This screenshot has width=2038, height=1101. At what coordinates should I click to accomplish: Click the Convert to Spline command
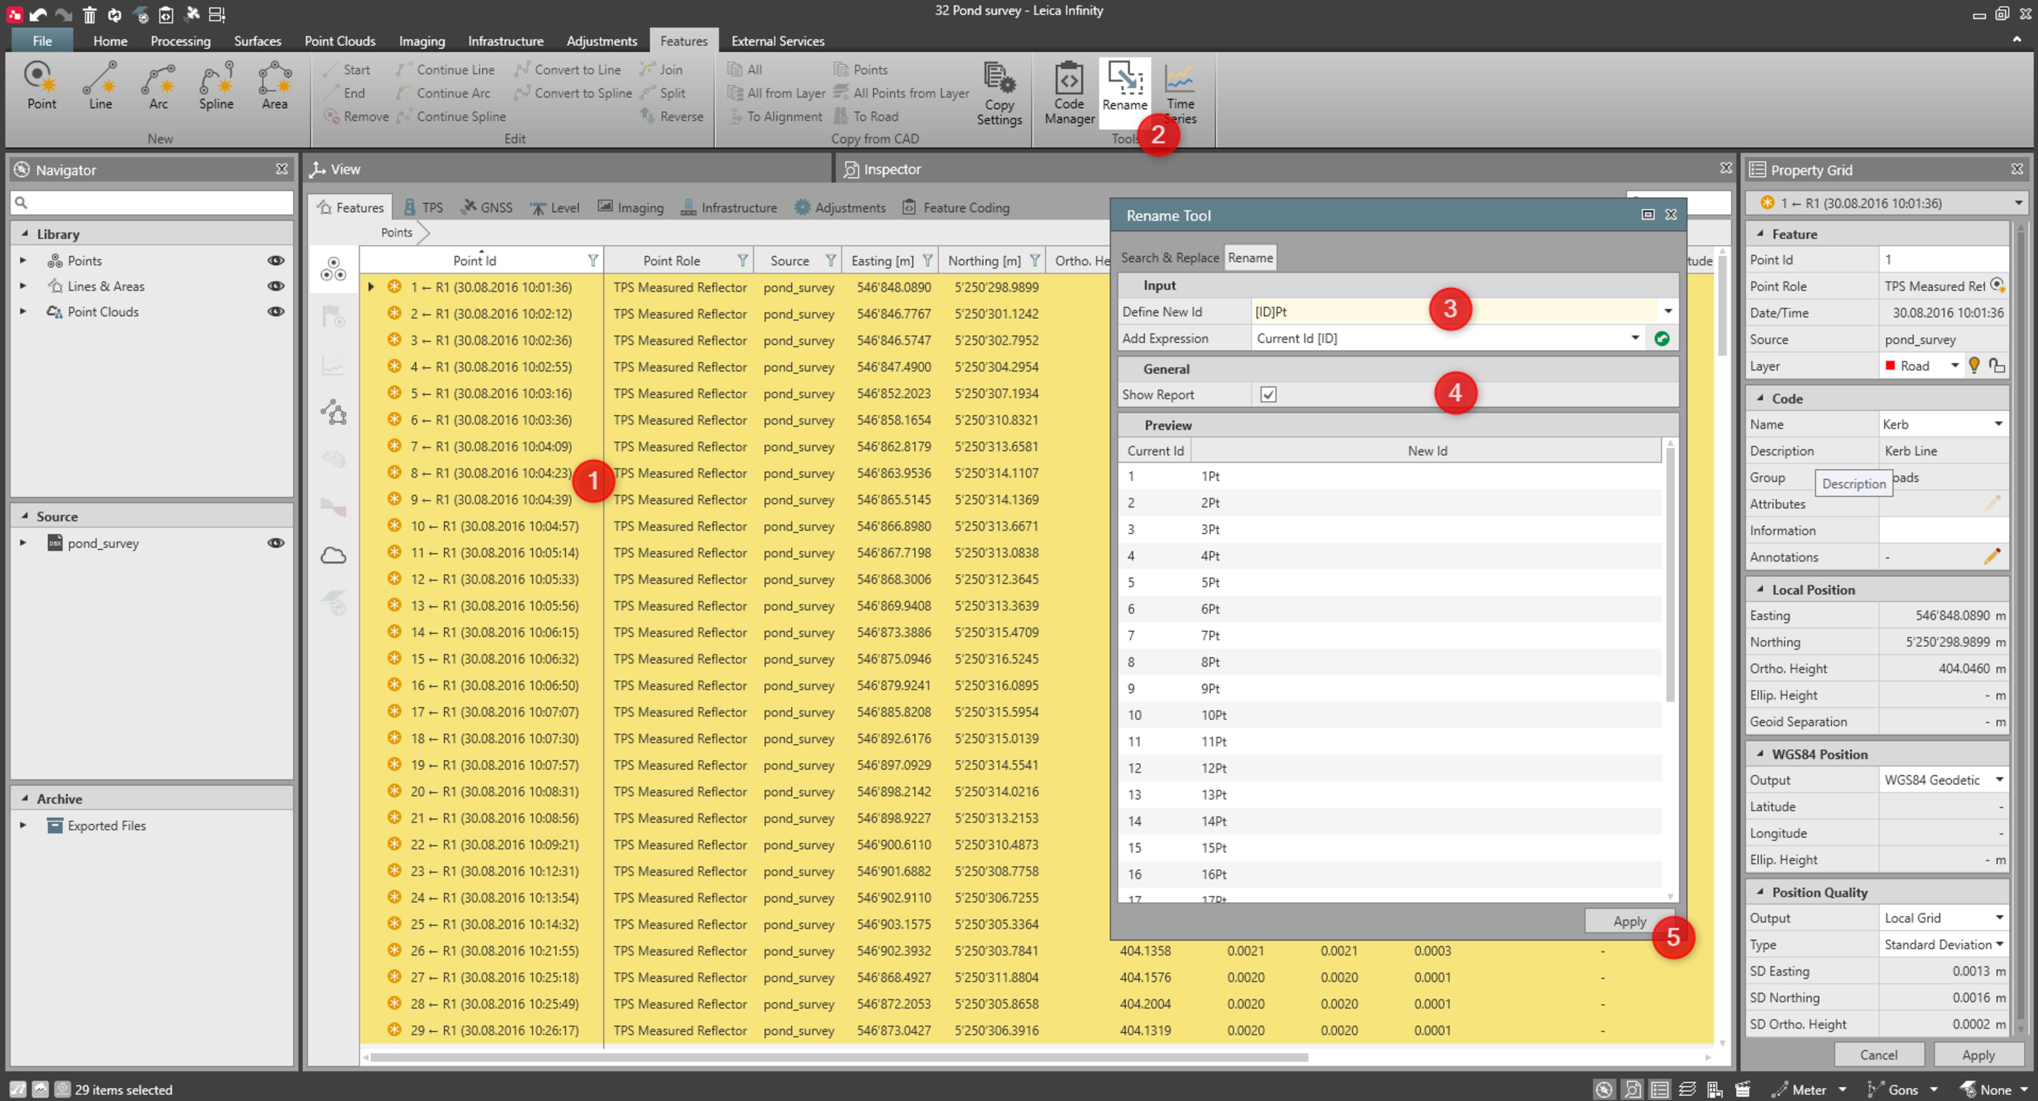[573, 92]
